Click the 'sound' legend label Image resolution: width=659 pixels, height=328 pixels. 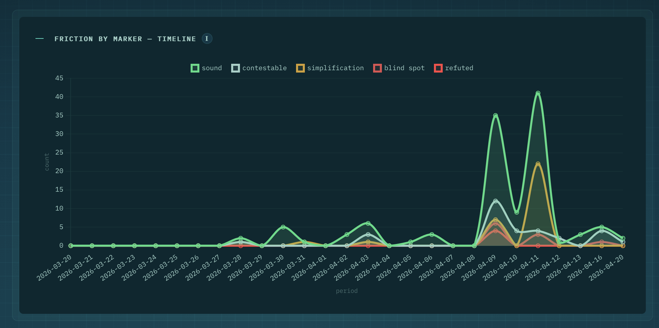pyautogui.click(x=212, y=68)
